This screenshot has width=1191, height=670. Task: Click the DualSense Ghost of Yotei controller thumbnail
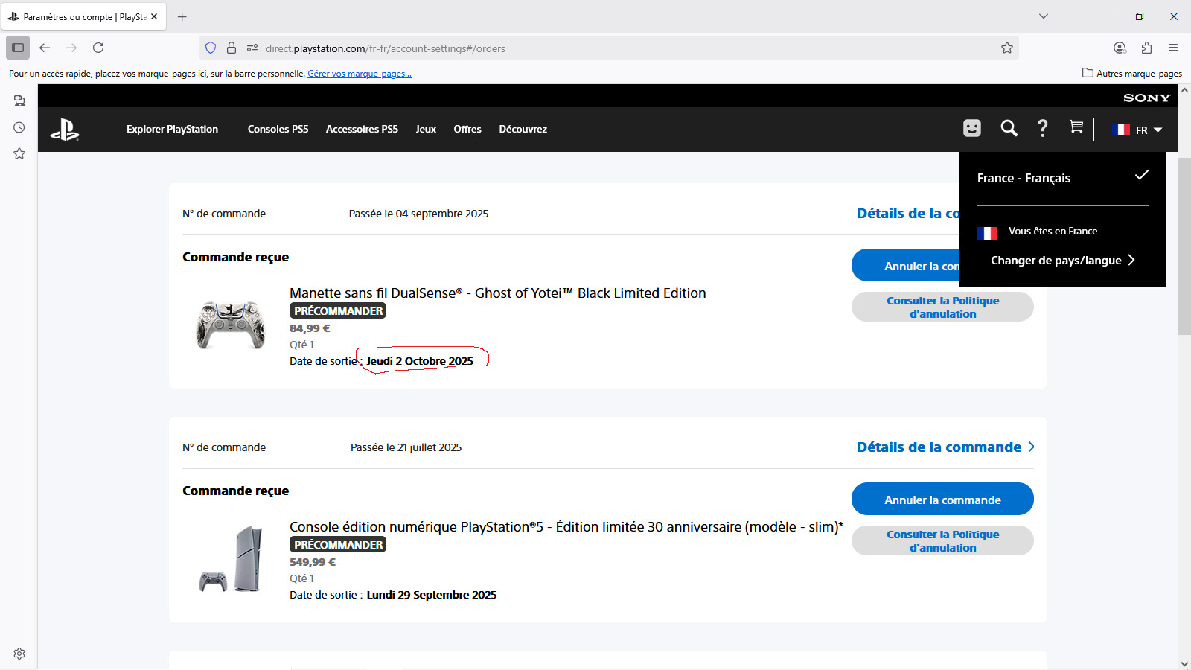[230, 325]
